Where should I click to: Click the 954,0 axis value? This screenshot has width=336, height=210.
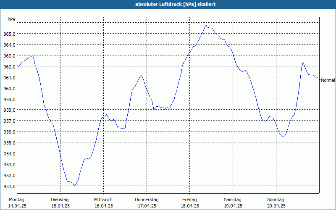tap(9, 154)
